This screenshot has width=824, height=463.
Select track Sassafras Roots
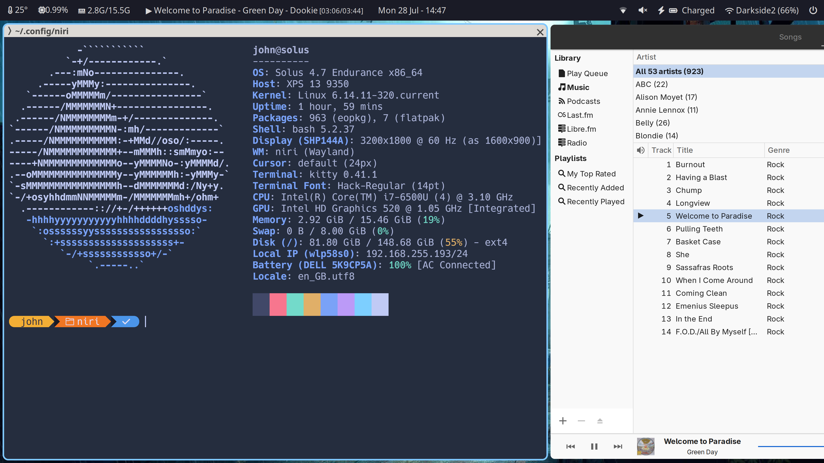tap(729, 268)
